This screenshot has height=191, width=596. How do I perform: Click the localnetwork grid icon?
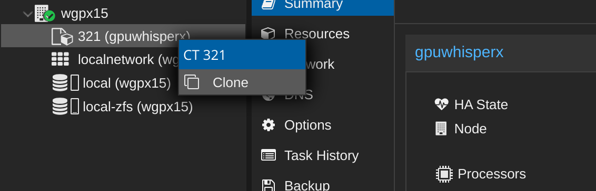click(60, 59)
